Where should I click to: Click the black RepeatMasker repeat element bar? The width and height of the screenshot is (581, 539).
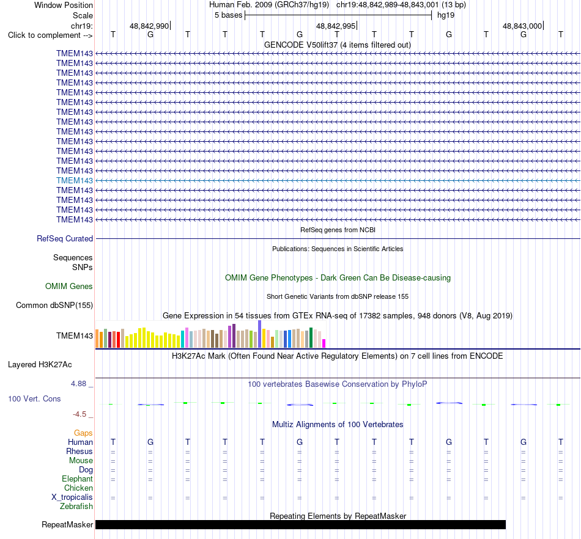tap(300, 524)
